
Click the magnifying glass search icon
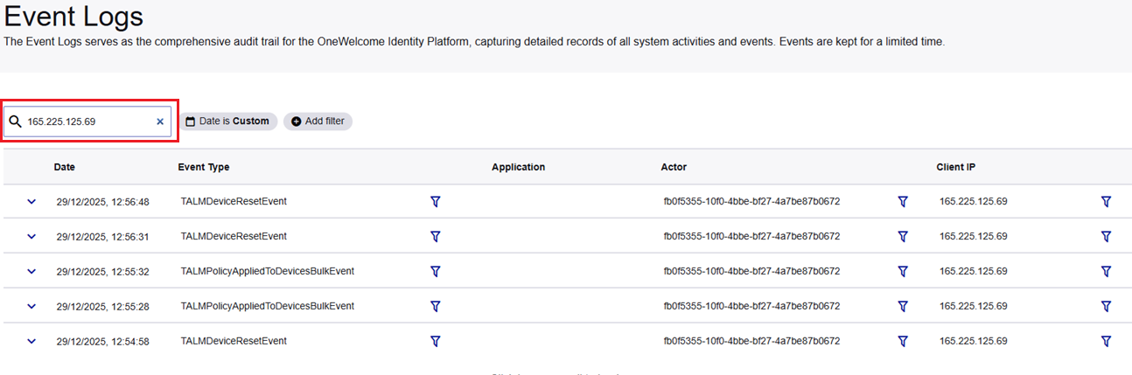pyautogui.click(x=15, y=122)
